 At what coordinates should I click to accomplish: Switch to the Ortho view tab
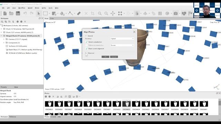pyautogui.click(x=52, y=18)
